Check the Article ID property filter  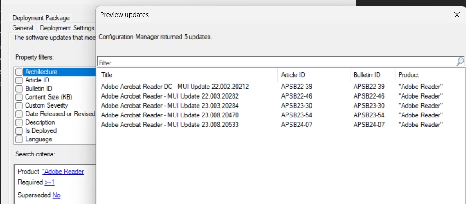coord(19,80)
